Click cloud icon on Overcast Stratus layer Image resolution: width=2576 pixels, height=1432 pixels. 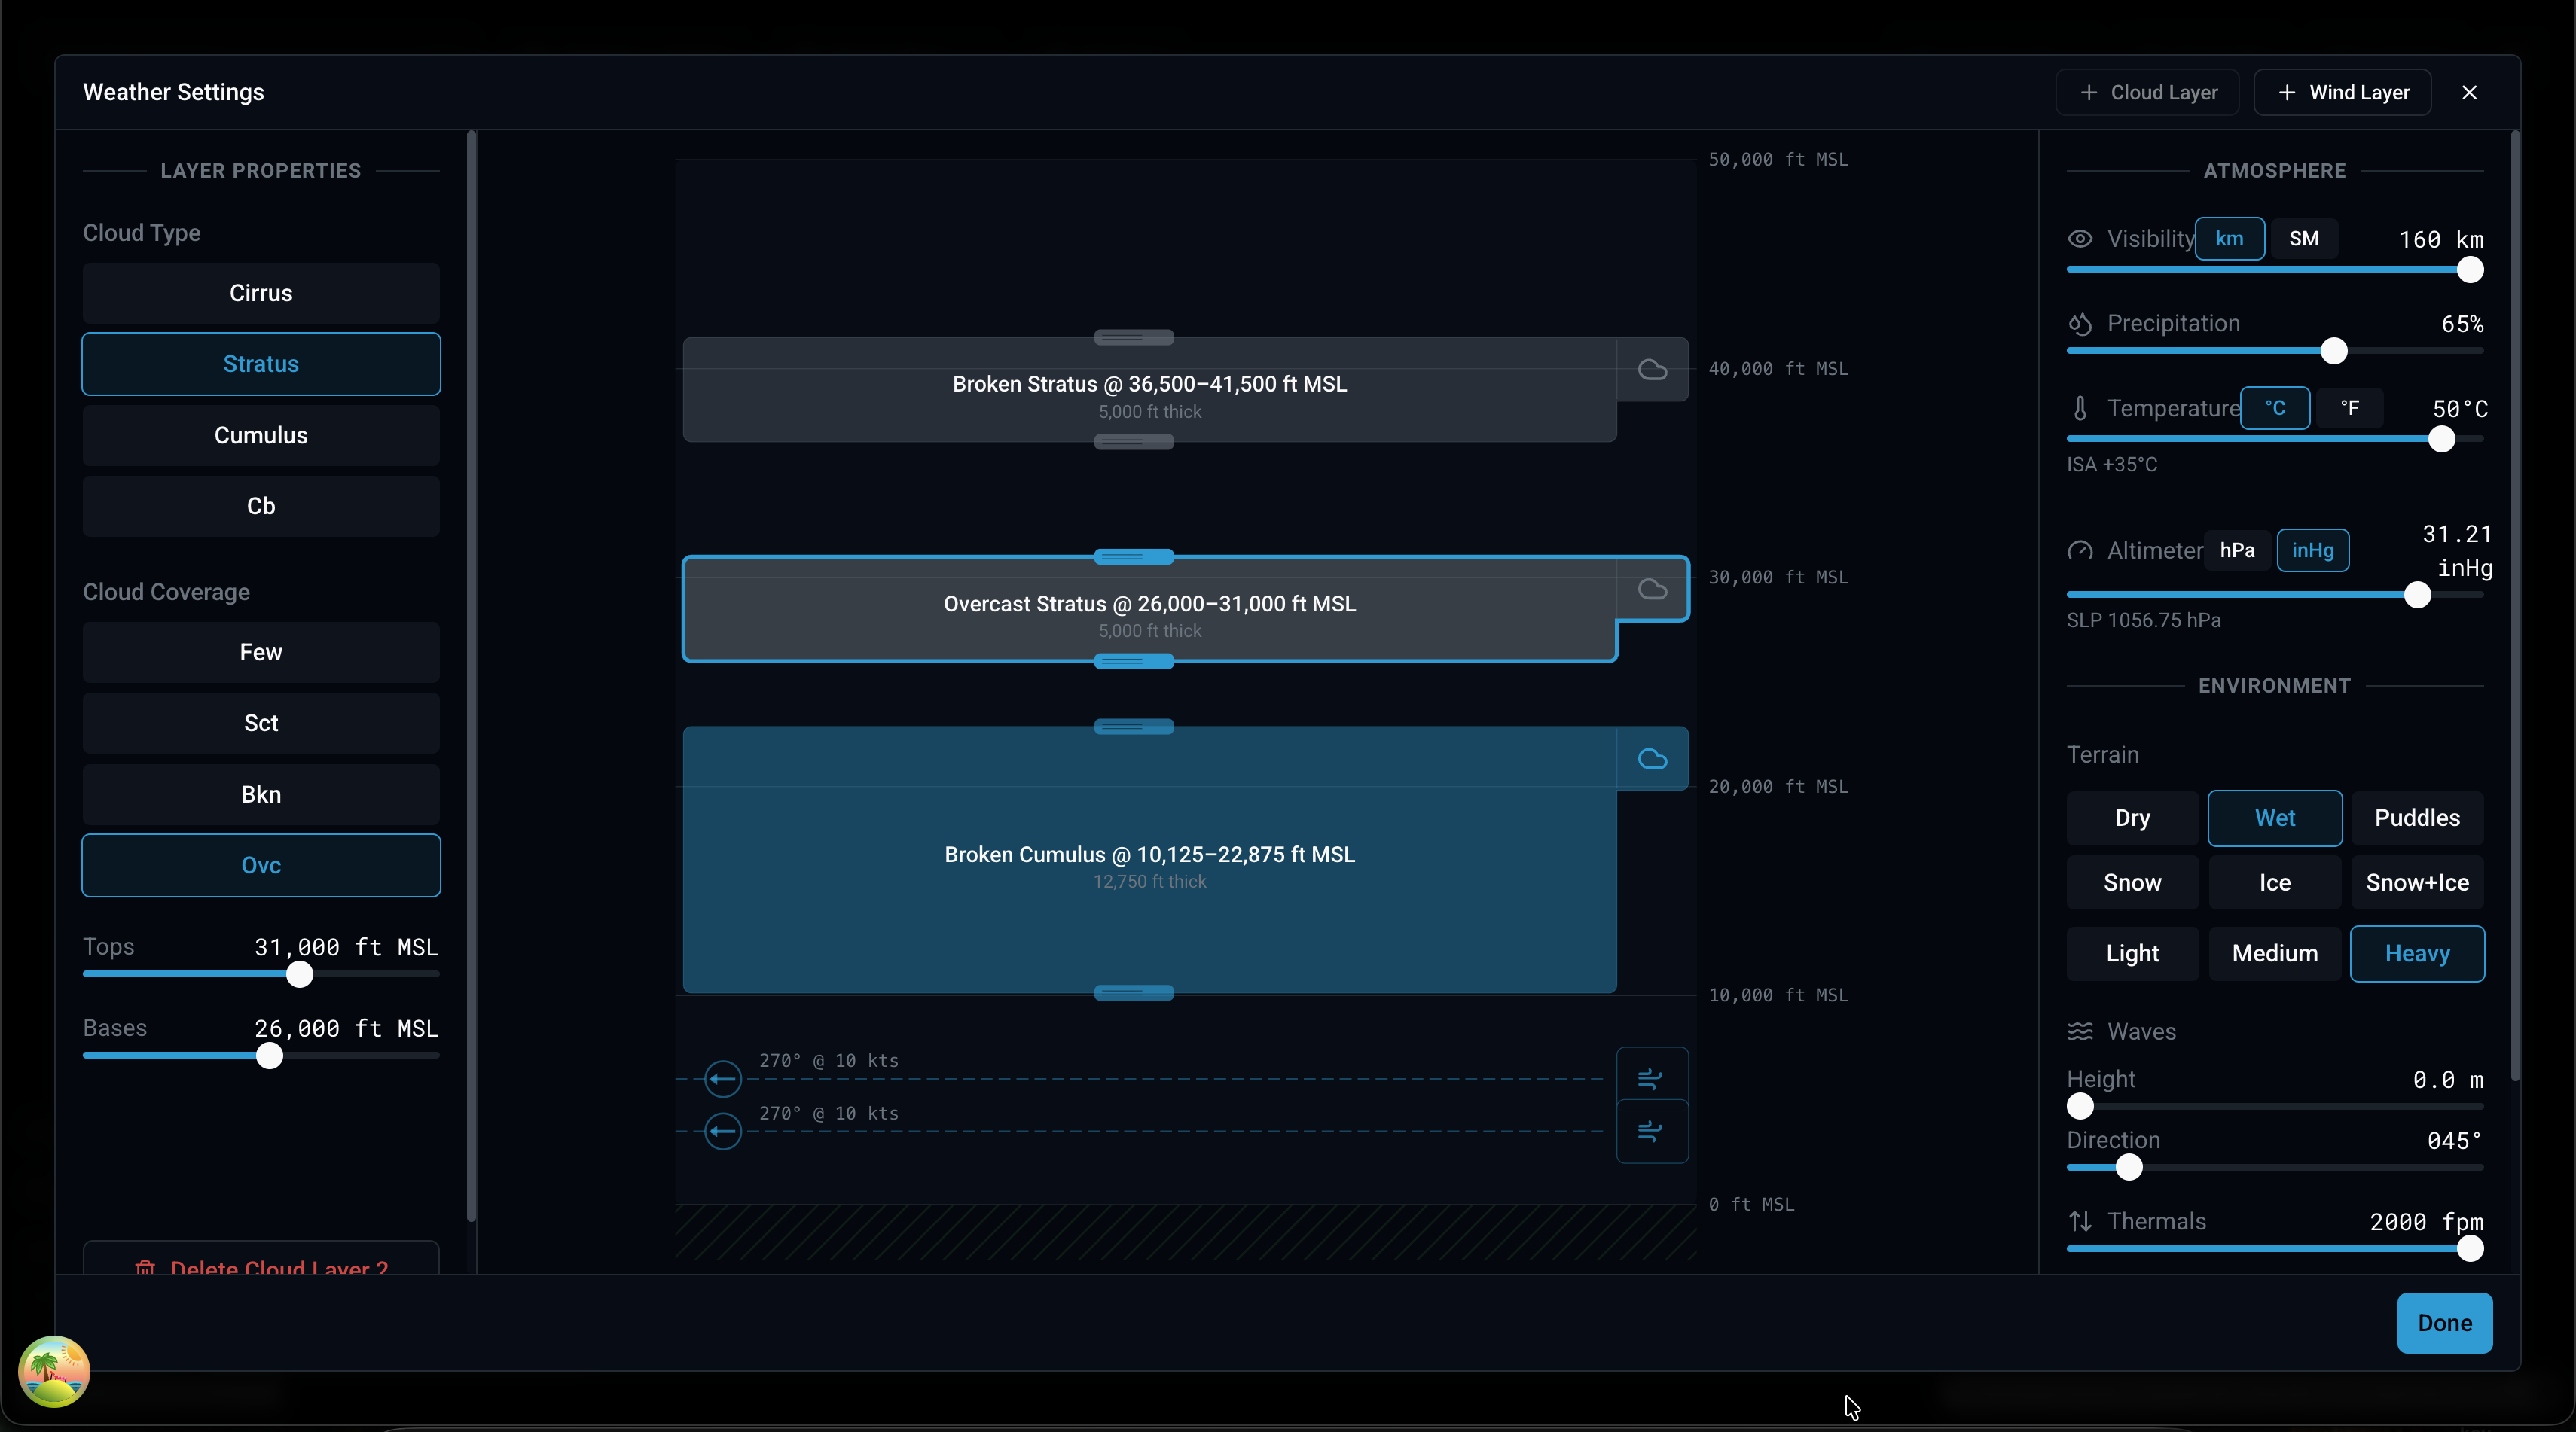pos(1652,590)
